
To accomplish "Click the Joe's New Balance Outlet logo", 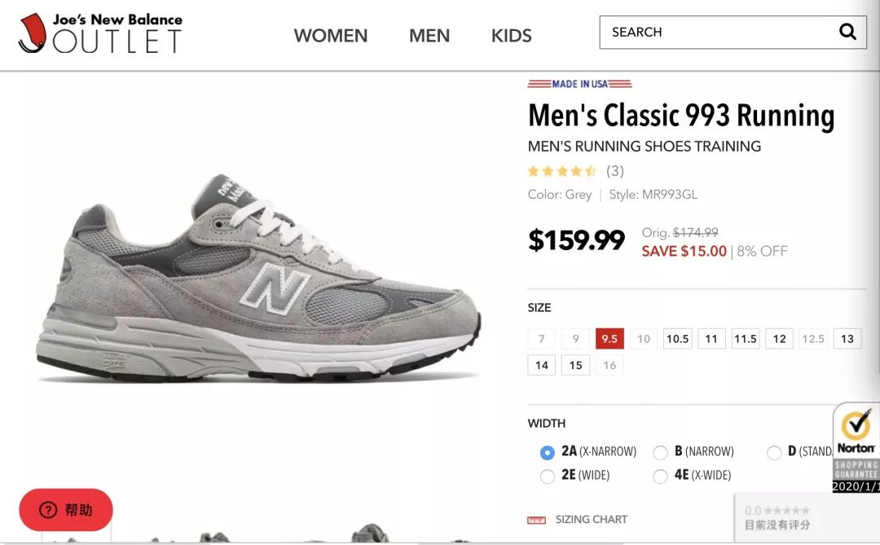I will (100, 33).
